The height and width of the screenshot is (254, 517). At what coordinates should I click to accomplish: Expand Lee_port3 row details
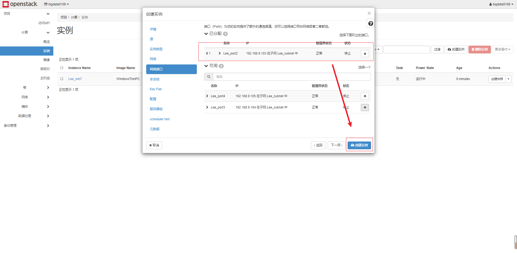[x=207, y=107]
